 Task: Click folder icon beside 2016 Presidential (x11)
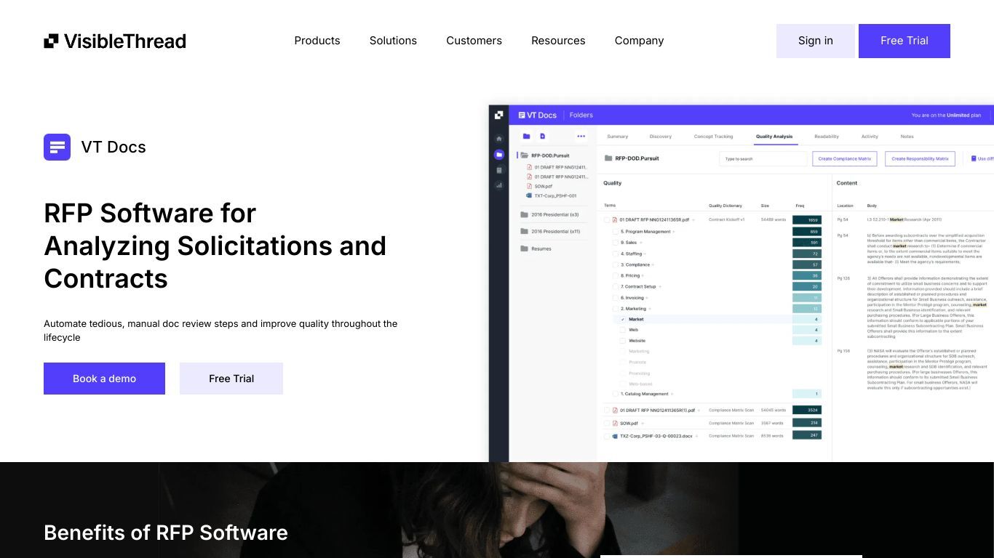(x=524, y=231)
